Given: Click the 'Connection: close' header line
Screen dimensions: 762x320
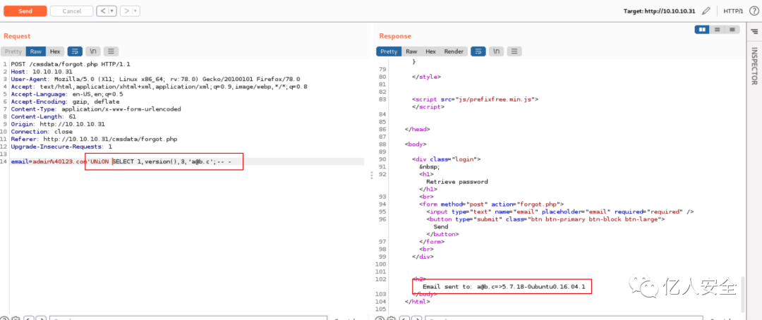Looking at the screenshot, I should point(42,132).
